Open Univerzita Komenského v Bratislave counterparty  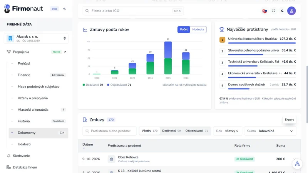click(258, 40)
